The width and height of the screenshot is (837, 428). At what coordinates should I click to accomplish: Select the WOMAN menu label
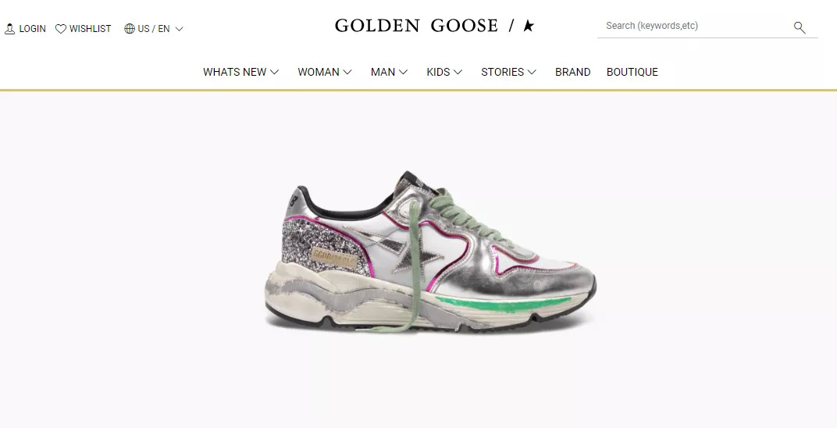(318, 72)
